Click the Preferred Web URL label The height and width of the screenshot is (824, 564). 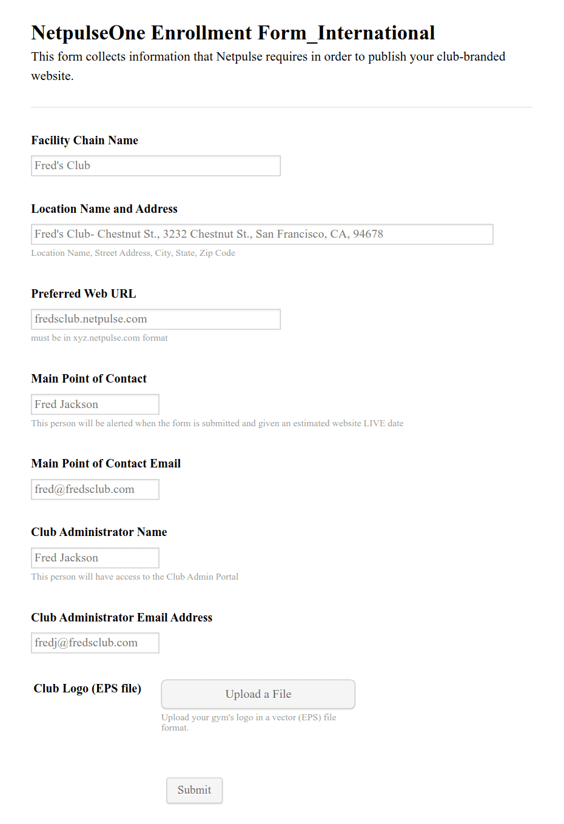click(x=84, y=294)
